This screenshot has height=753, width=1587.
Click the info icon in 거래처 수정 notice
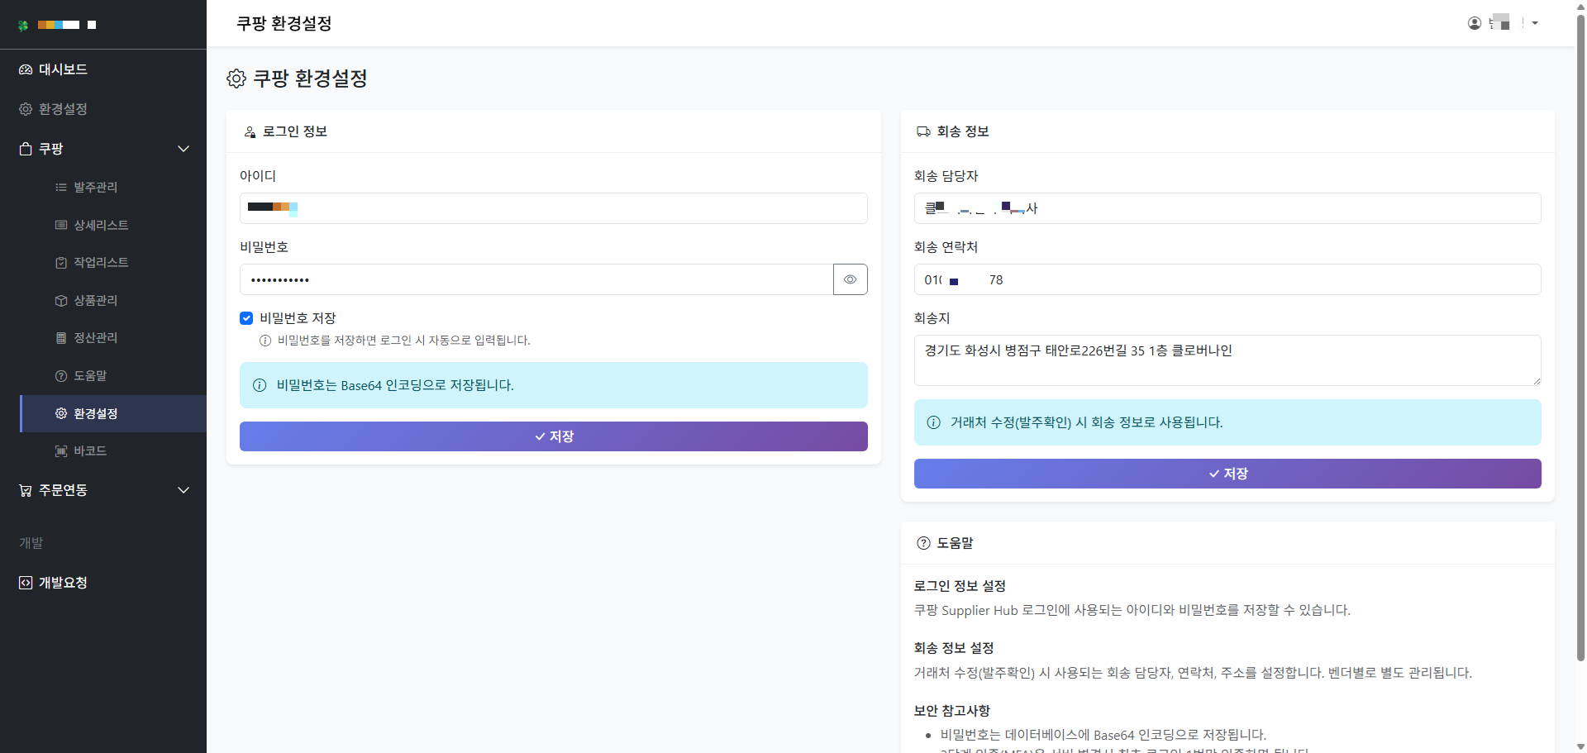pos(934,422)
